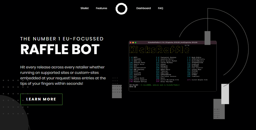This screenshot has height=130, width=256.
Task: Click the white rectangle decoration at right
Action: coord(225,94)
